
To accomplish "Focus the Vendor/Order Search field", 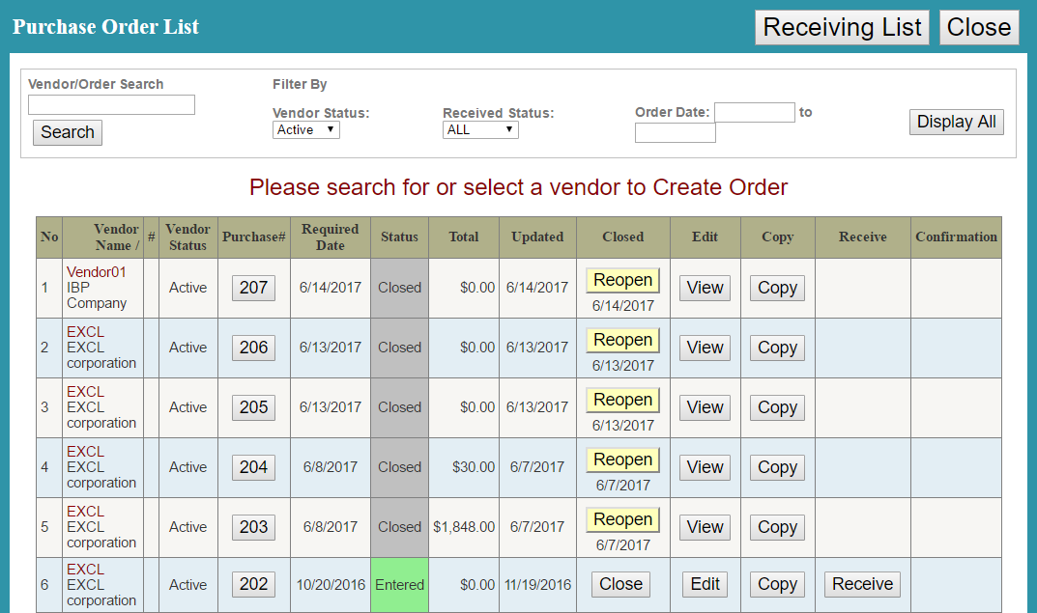I will click(111, 104).
